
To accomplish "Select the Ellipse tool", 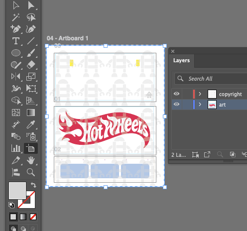I will tap(16, 53).
